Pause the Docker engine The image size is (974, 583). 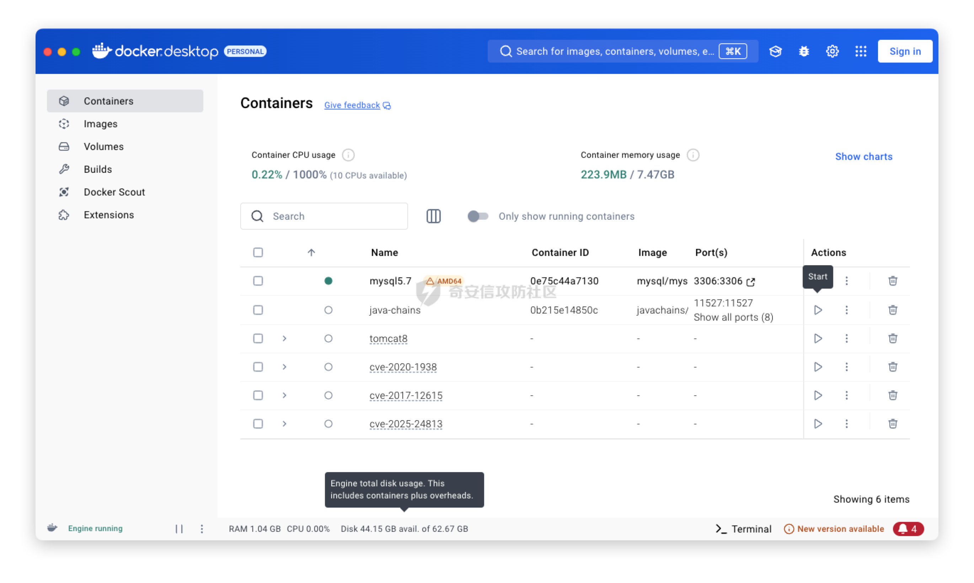click(179, 529)
